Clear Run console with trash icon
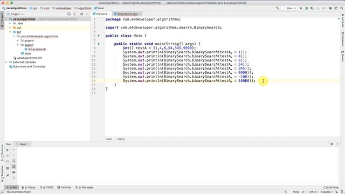This screenshot has height=194, width=345. pos(13,177)
